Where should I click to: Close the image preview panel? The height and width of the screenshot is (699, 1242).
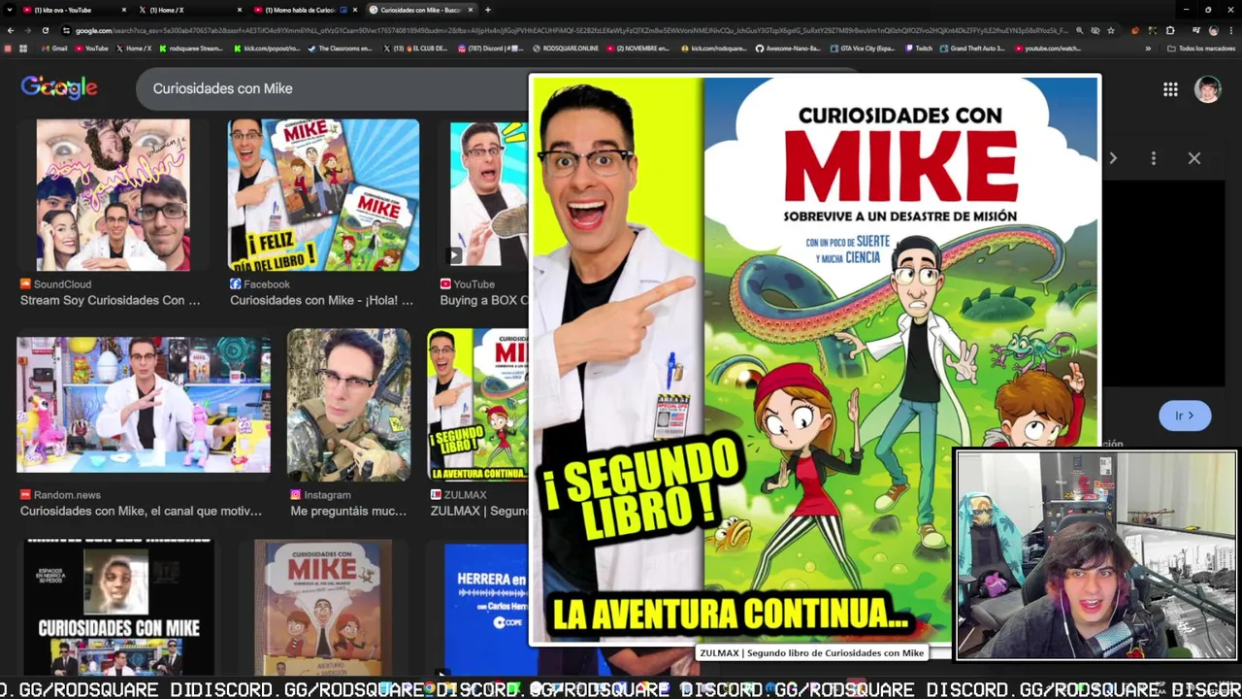[1194, 158]
